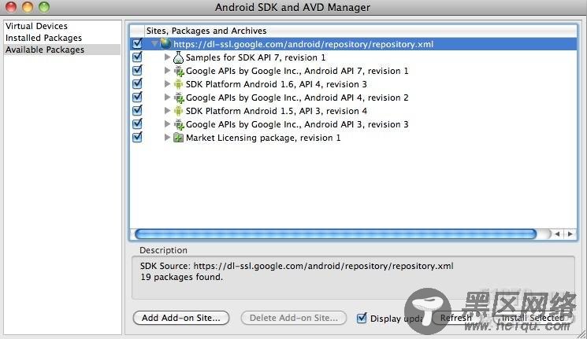
Task: Click the add-on icon for Google APIs API 3
Action: tap(179, 124)
